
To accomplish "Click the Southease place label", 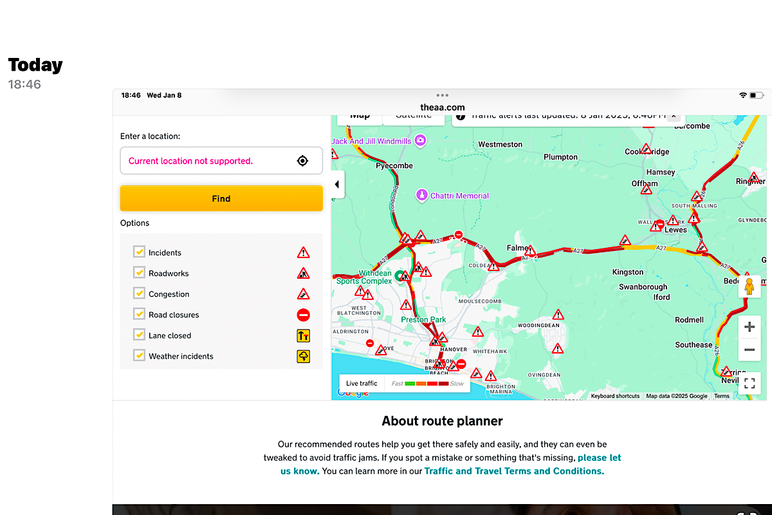I will pyautogui.click(x=694, y=345).
